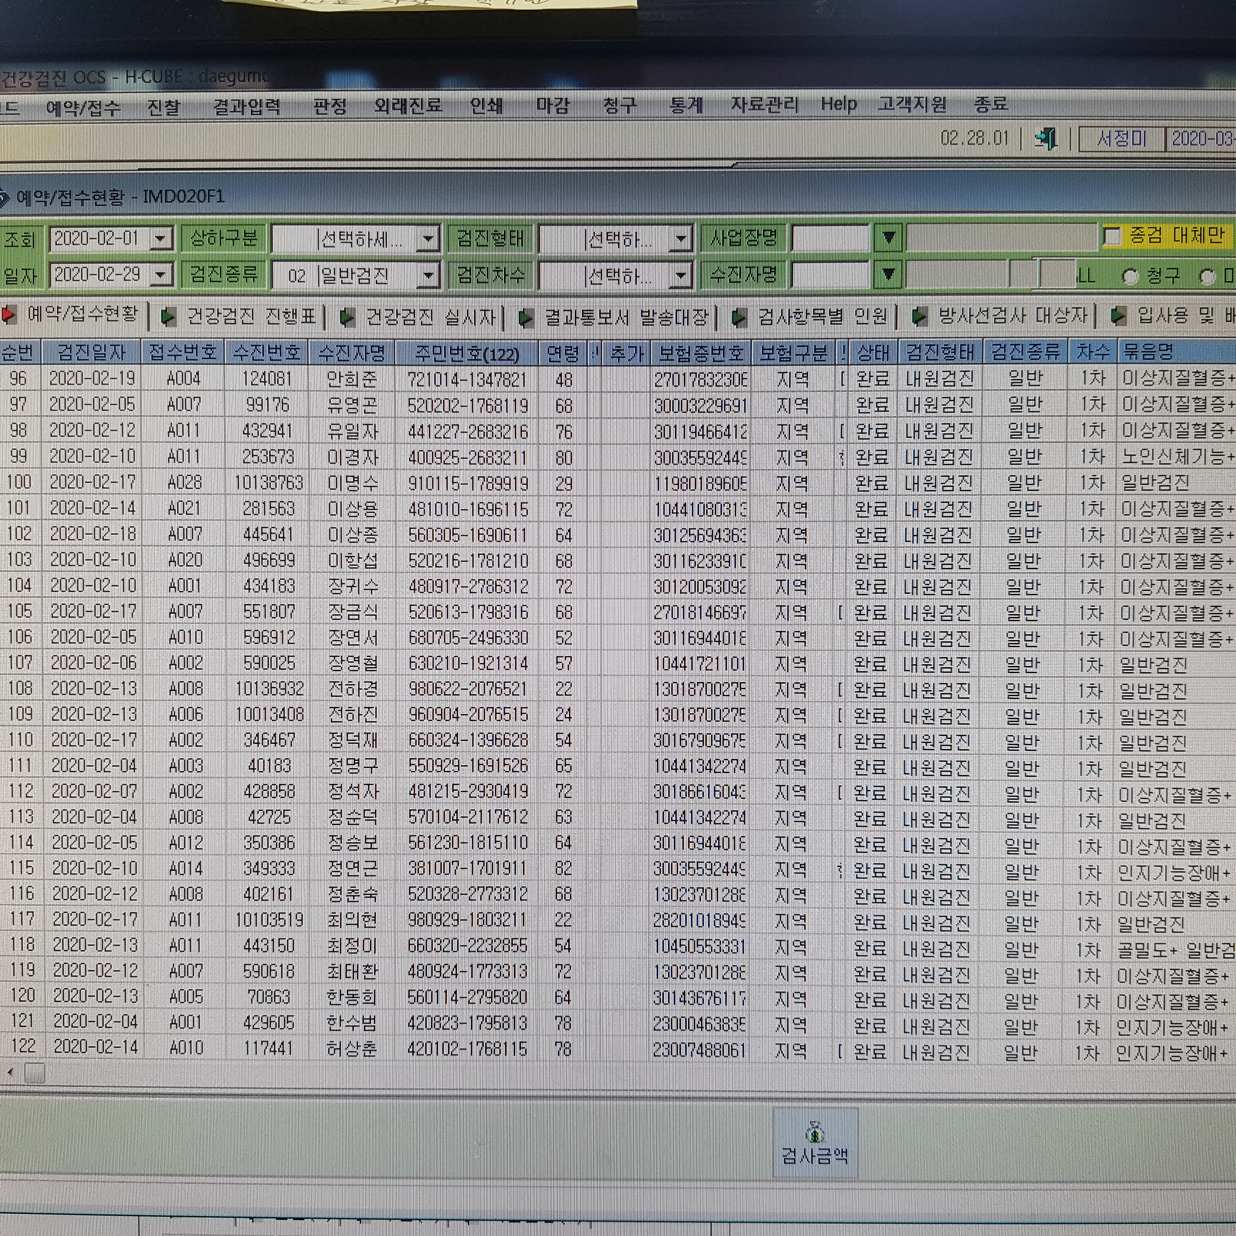Click the 주민번호(122) column header
The height and width of the screenshot is (1236, 1236).
pos(467,352)
